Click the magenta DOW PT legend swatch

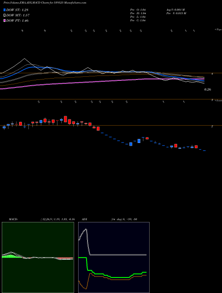[4, 21]
